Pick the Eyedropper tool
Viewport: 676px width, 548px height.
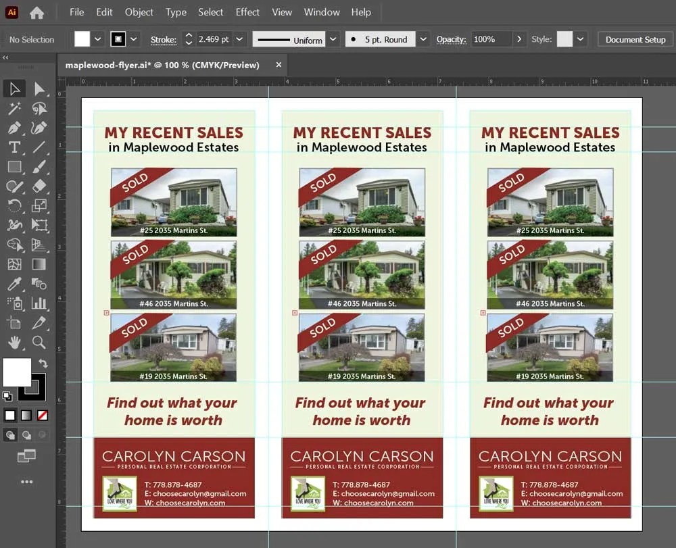point(14,282)
